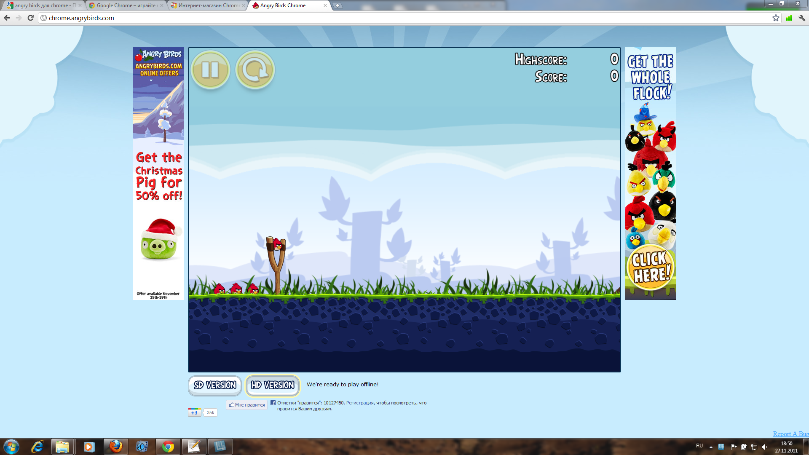
Task: Click the Chrome icon in the taskbar
Action: click(168, 447)
